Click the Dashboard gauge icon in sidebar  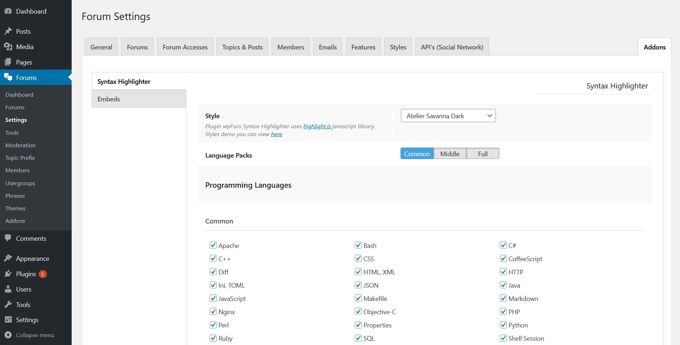point(8,11)
